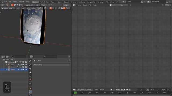Hide the Sphere object in viewport
The height and width of the screenshot is (96, 172).
[21, 70]
